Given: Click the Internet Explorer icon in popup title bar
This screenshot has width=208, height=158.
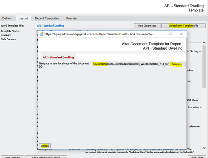Looking at the screenshot, I should (x=42, y=34).
